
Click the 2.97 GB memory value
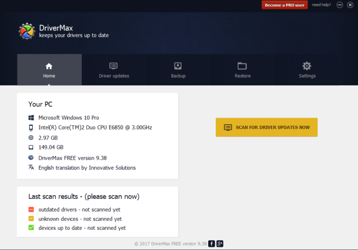click(48, 138)
